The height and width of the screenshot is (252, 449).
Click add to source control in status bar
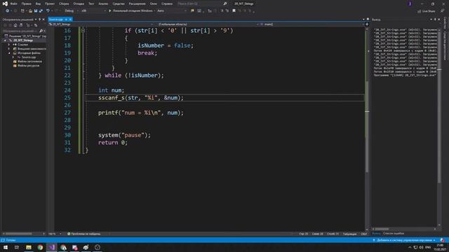pyautogui.click(x=404, y=240)
